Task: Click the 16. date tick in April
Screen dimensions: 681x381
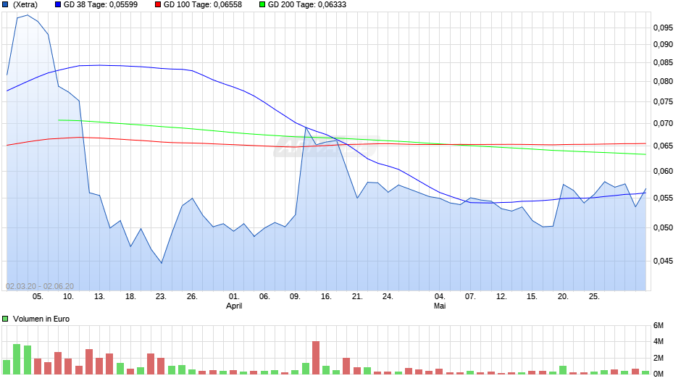Action: [326, 296]
